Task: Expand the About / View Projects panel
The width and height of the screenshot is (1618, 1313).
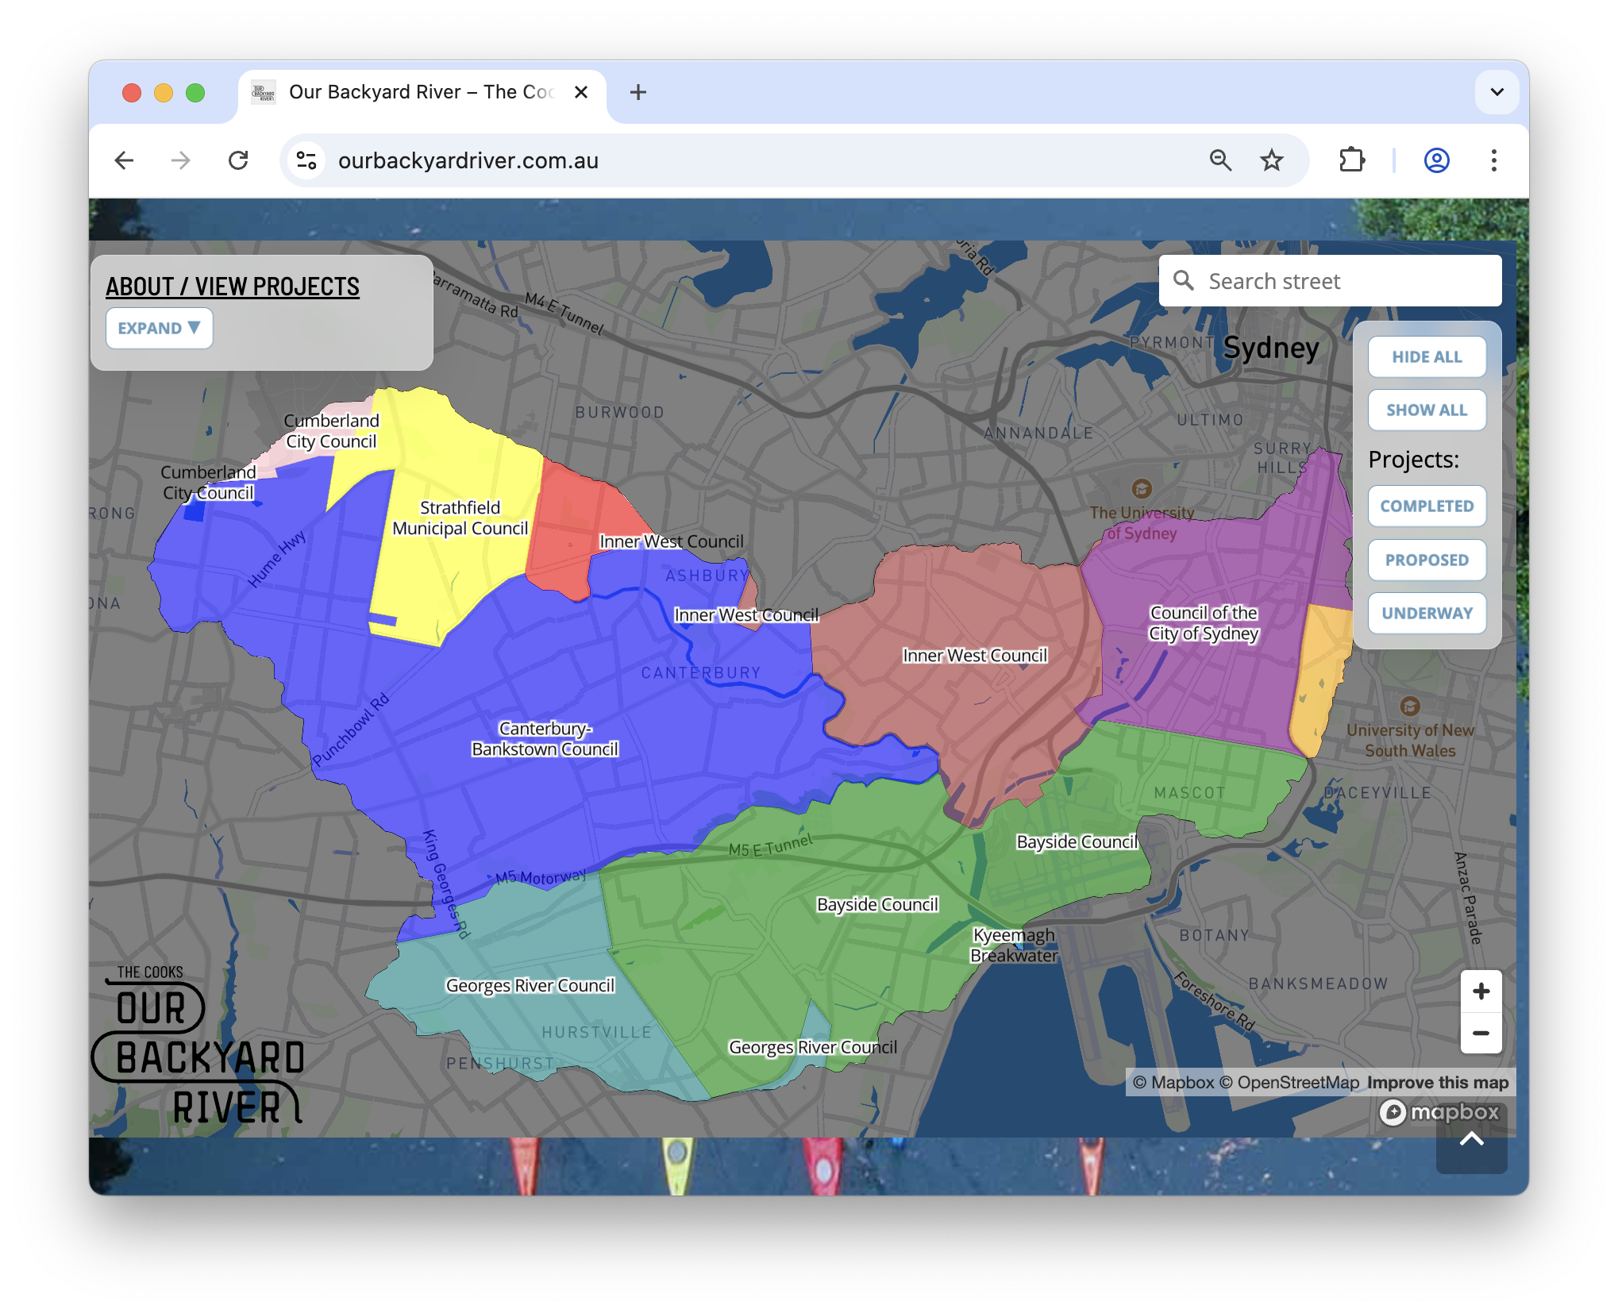Action: point(159,328)
